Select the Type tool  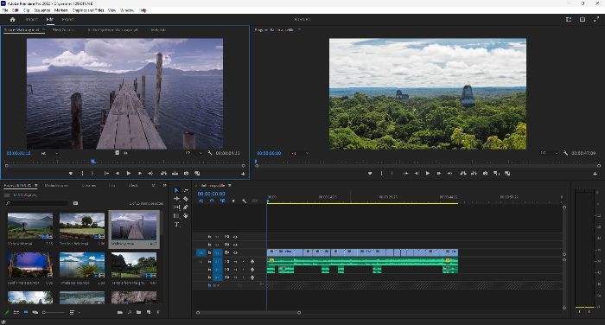(x=176, y=225)
